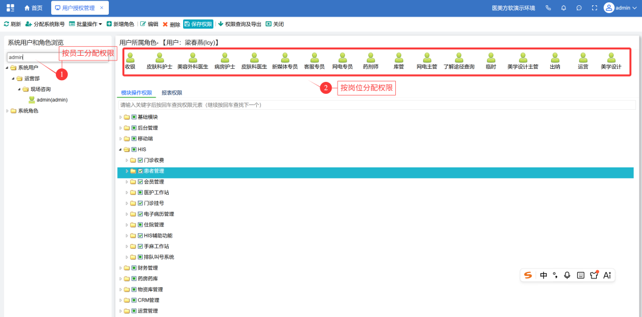Open the notification bell icon
Viewport: 642px width, 317px height.
(x=564, y=8)
